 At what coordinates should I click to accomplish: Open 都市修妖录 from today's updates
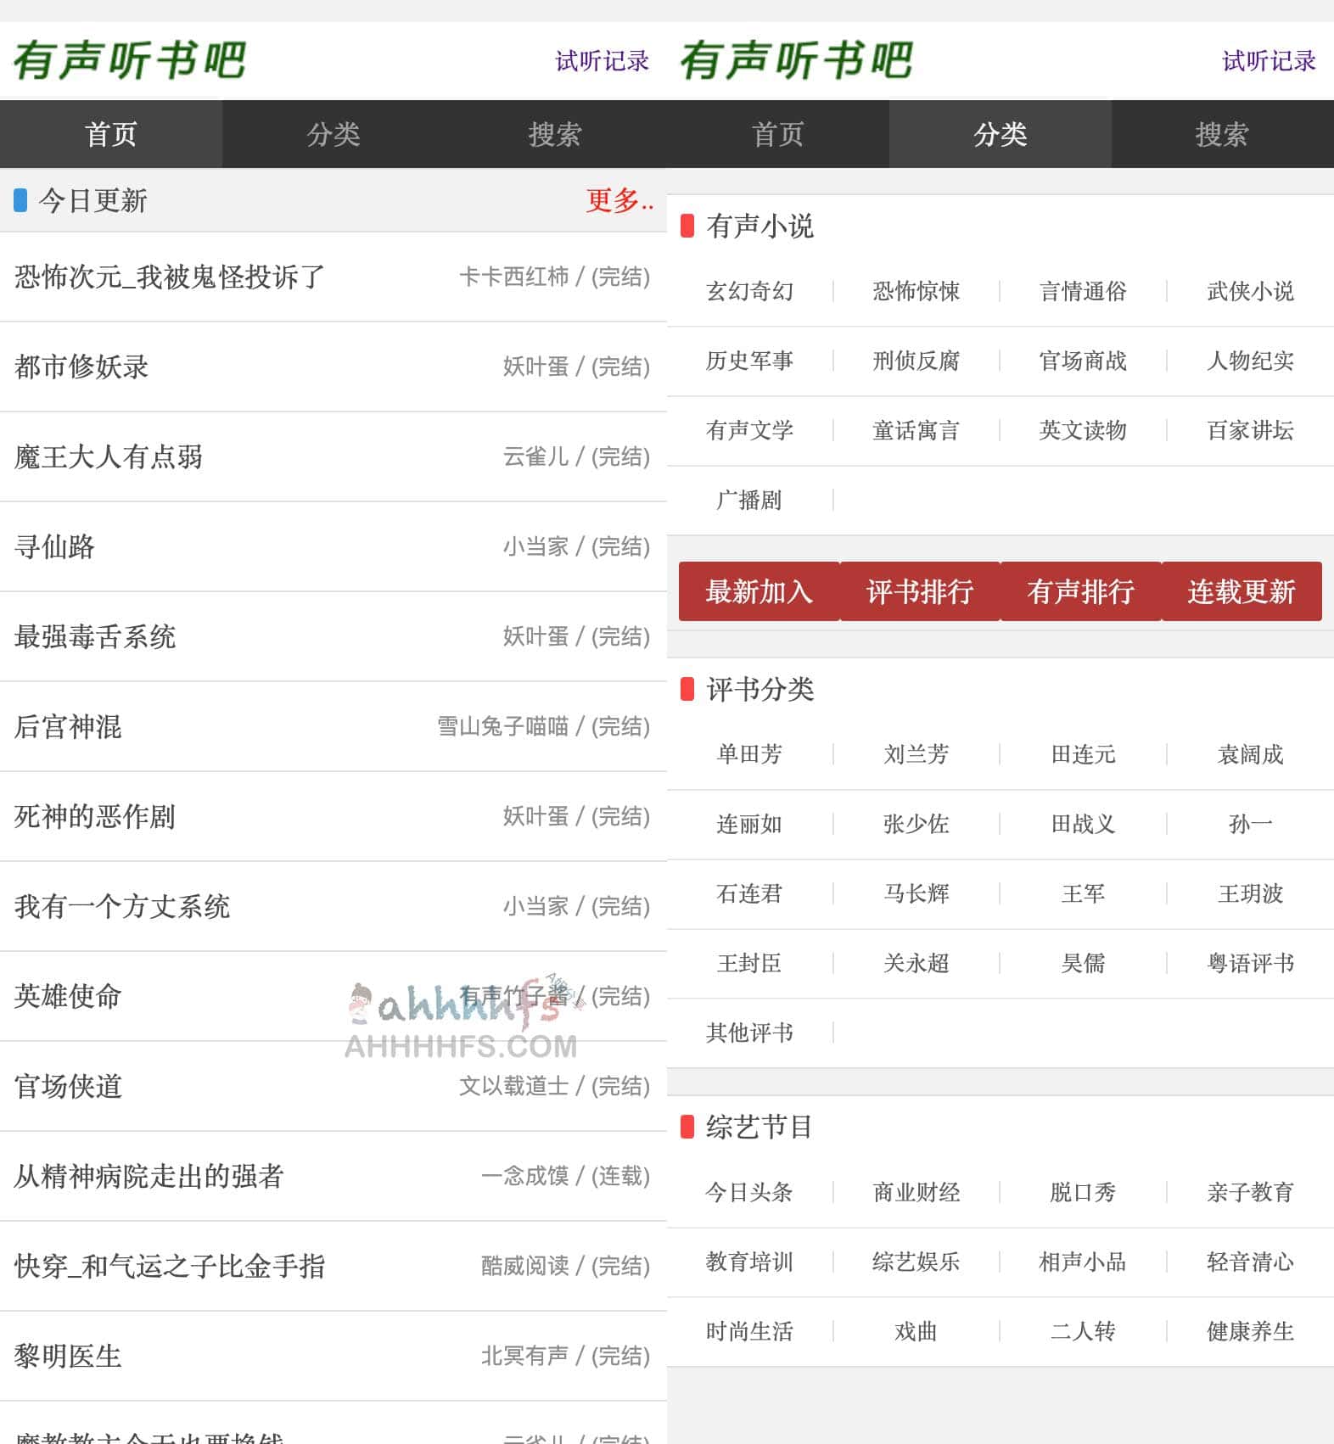click(81, 367)
